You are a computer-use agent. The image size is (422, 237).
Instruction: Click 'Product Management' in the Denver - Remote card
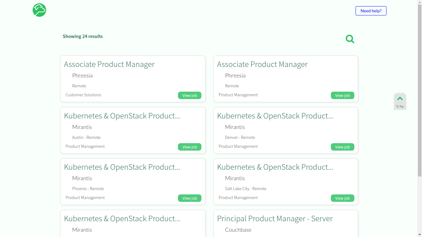[x=238, y=146]
